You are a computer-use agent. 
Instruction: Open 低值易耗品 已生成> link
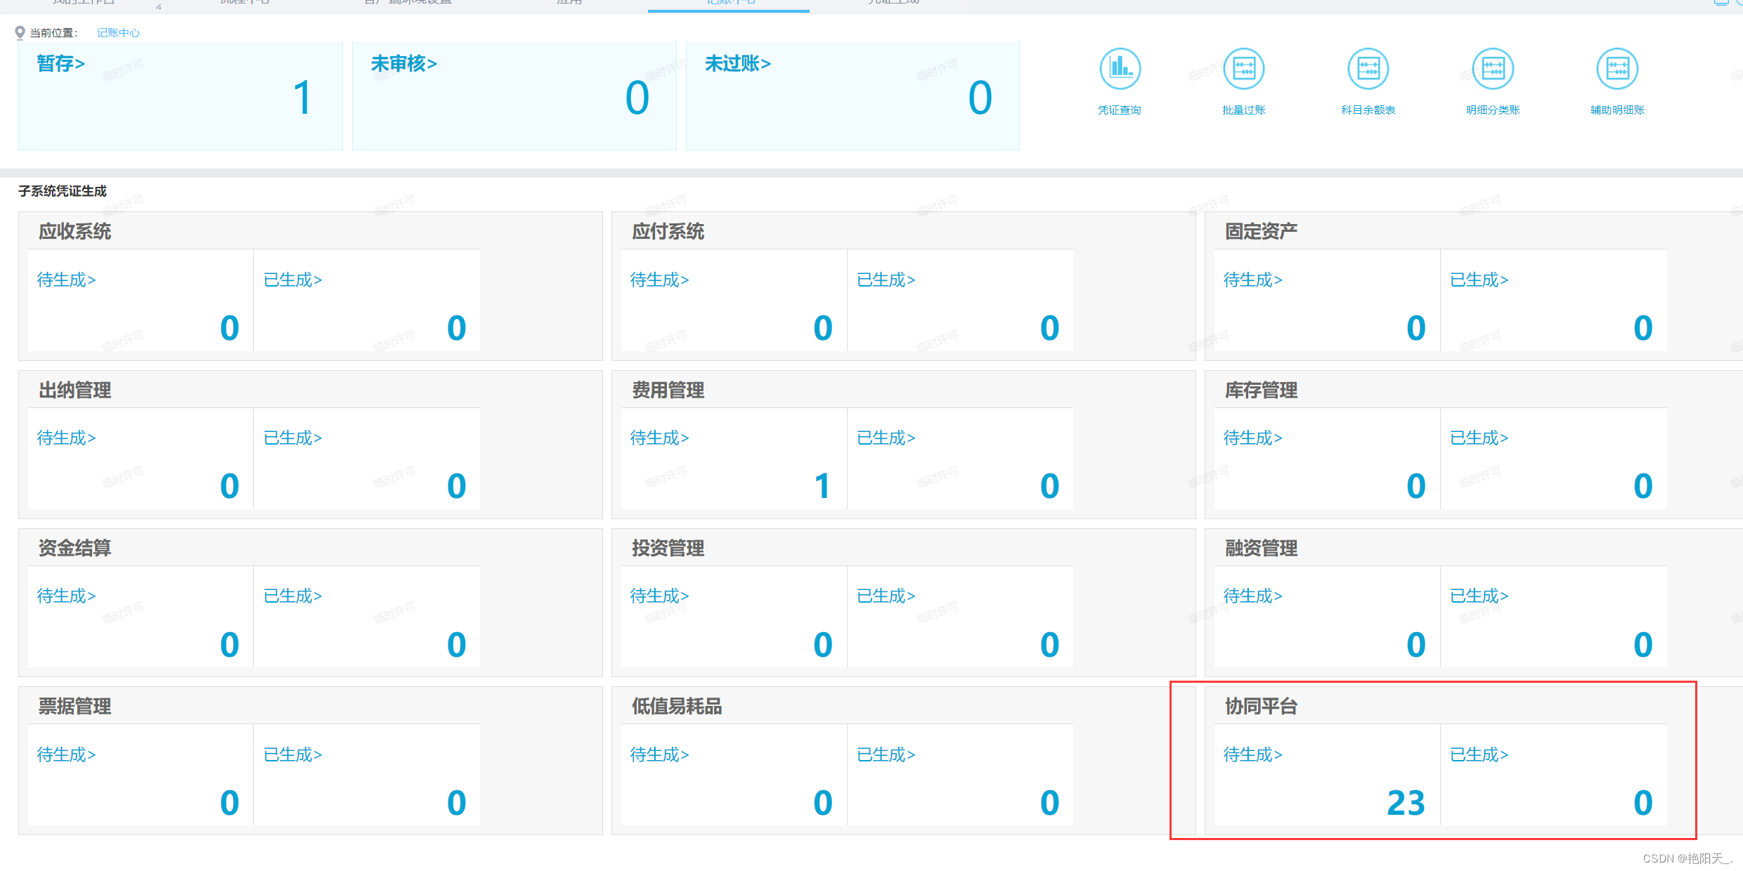pyautogui.click(x=886, y=754)
